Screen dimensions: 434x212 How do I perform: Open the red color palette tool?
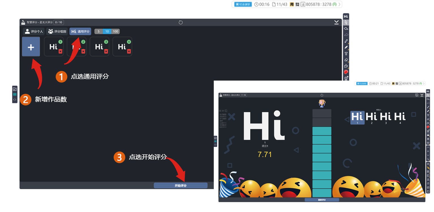pyautogui.click(x=346, y=72)
